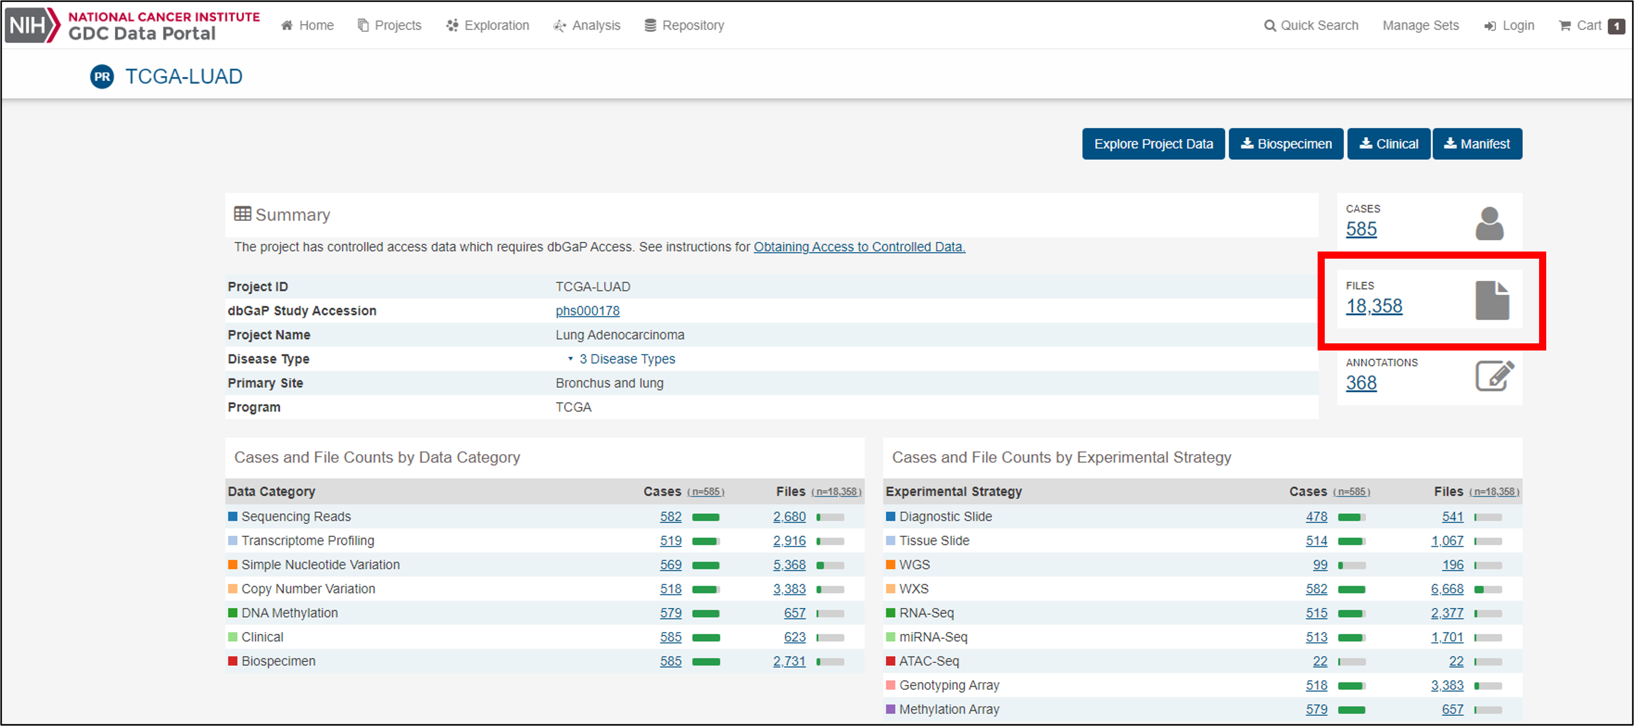1634x726 pixels.
Task: Click the WGS orange color swatch
Action: pos(890,565)
